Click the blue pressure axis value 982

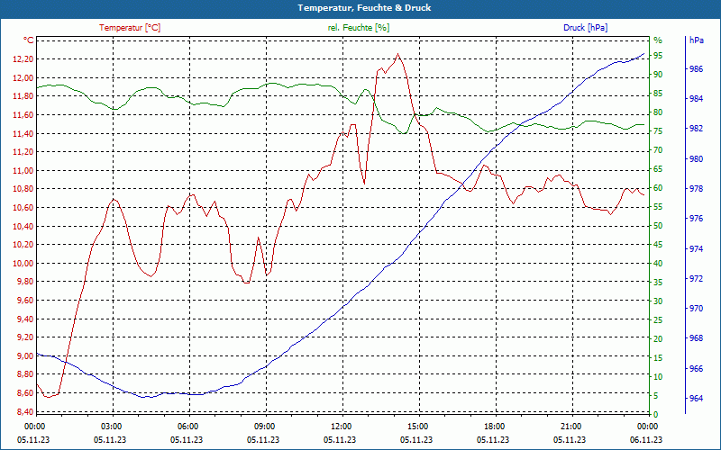coord(697,129)
